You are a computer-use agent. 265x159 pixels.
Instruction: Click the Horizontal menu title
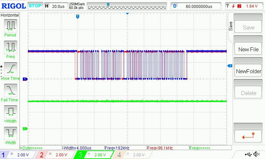tap(10, 15)
